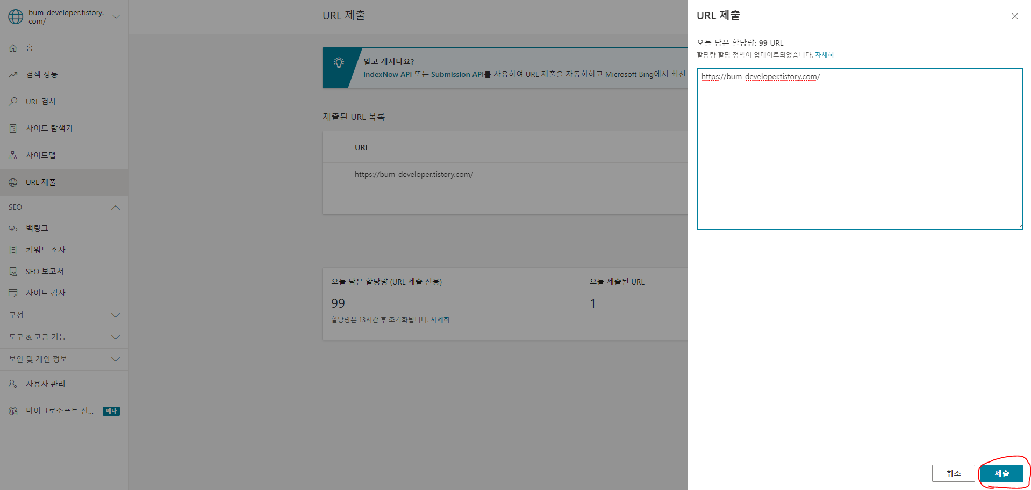The height and width of the screenshot is (490, 1031).
Task: Click the URL input textarea
Action: coord(860,149)
